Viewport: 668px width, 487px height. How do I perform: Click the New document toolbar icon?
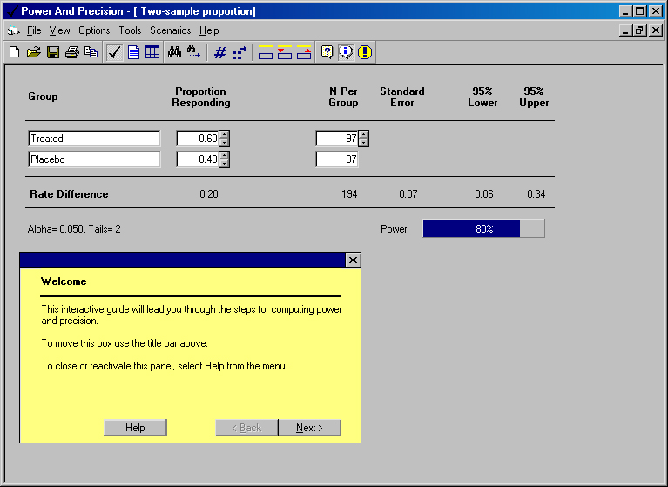click(15, 52)
